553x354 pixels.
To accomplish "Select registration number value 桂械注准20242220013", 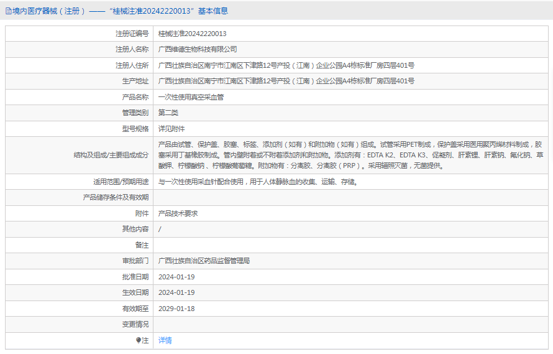I will tap(192, 34).
